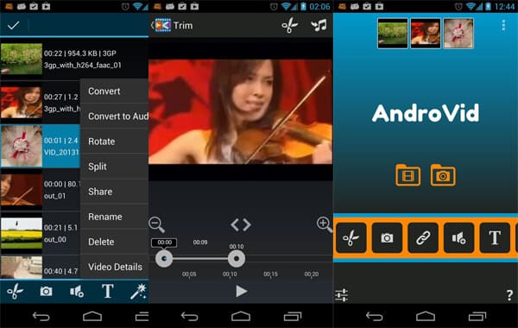Open the three-dot overflow menu on home screen

coord(503,25)
